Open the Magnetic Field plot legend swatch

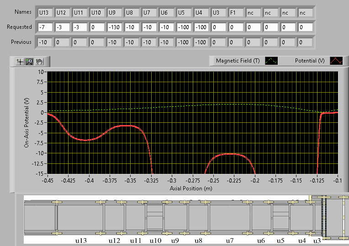271,61
